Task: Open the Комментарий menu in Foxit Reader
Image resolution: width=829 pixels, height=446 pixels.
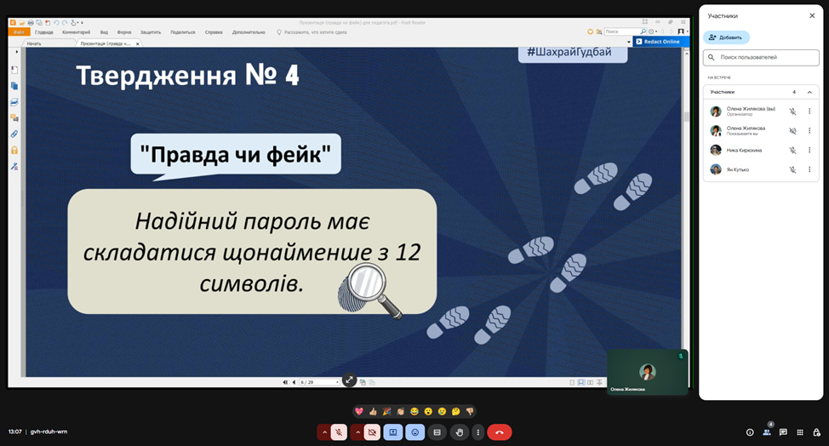Action: point(76,31)
